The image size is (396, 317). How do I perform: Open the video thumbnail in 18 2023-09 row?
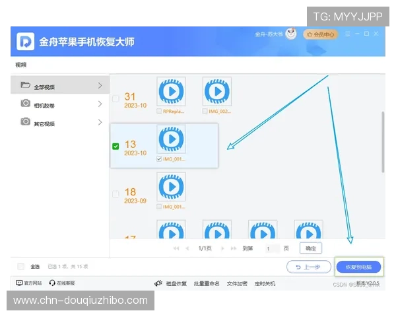[171, 187]
